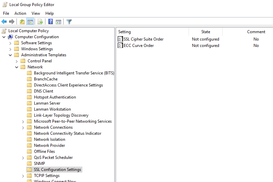Click the DNS Client folder icon

tap(29, 91)
